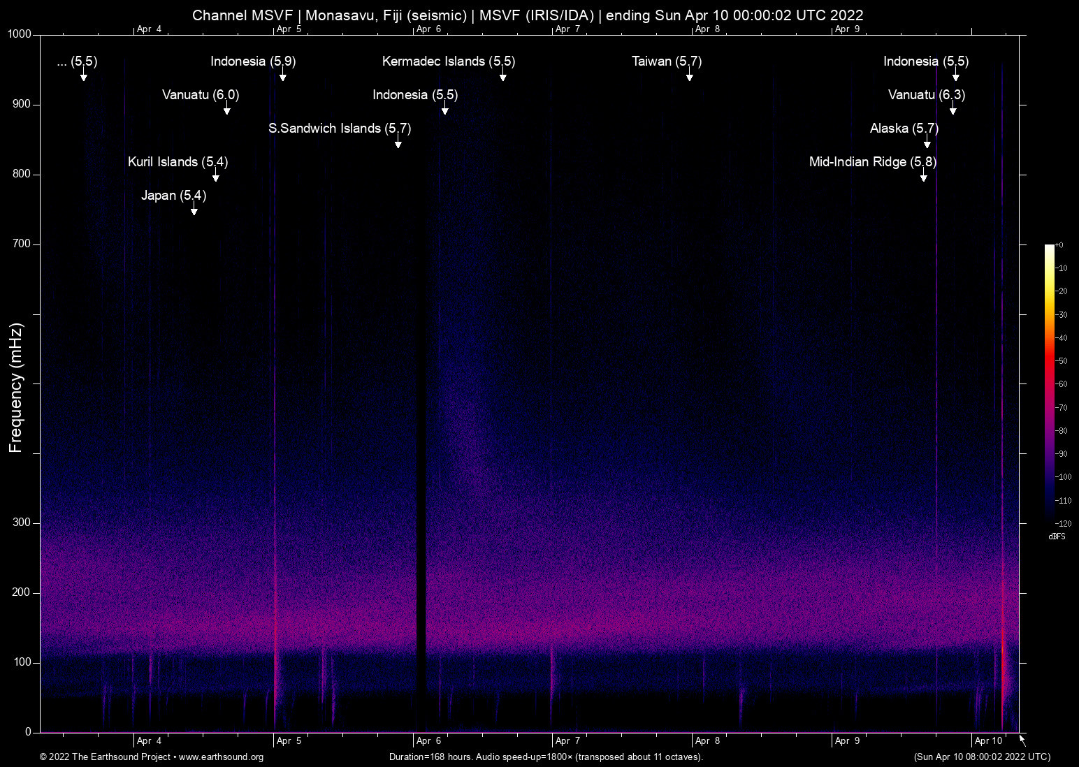Select the 700 frequency axis value
The width and height of the screenshot is (1079, 767).
pyautogui.click(x=22, y=244)
